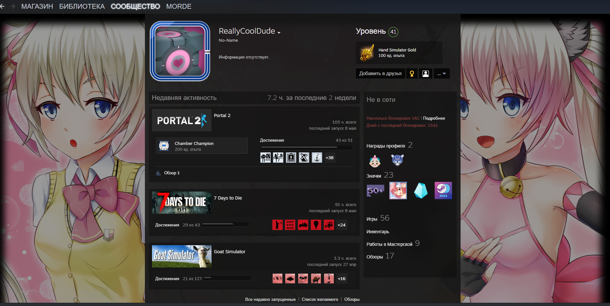This screenshot has height=306, width=610.
Task: Go forward with the right arrow
Action: click(13, 6)
